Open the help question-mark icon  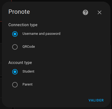(x=85, y=12)
